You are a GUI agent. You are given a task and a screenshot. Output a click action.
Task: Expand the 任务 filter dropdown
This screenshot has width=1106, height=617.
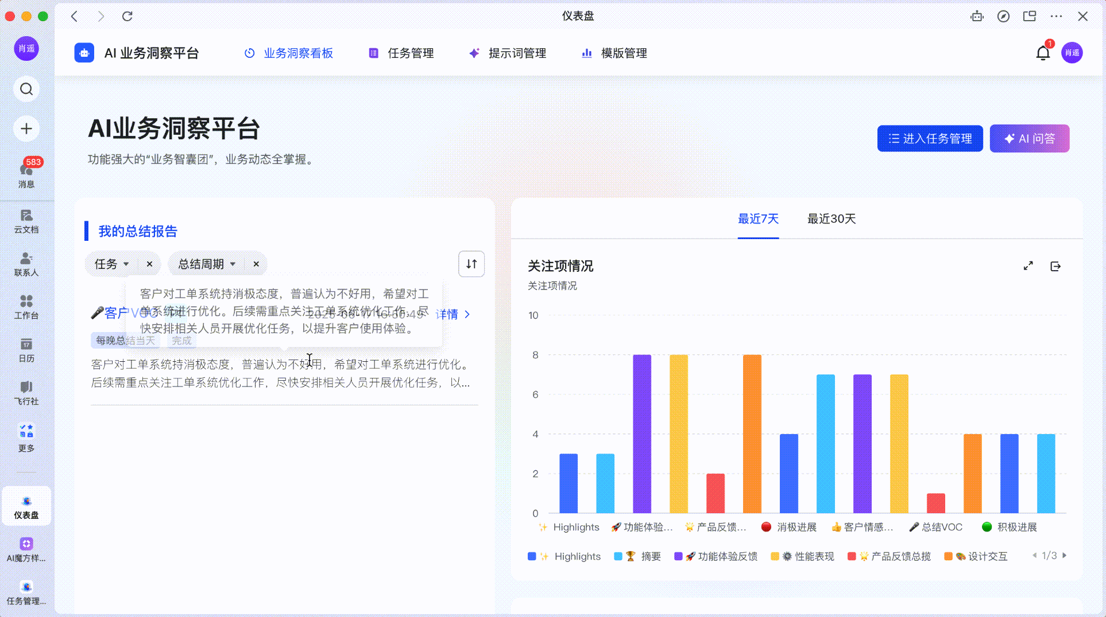tap(112, 264)
